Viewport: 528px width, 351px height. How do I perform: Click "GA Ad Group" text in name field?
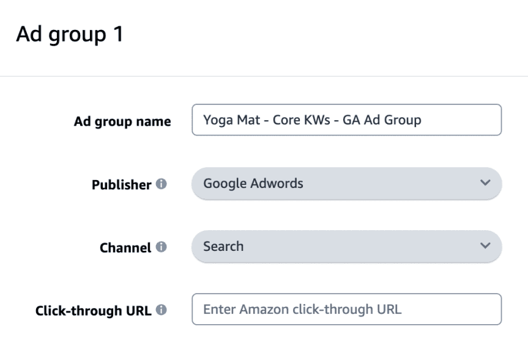tap(382, 120)
